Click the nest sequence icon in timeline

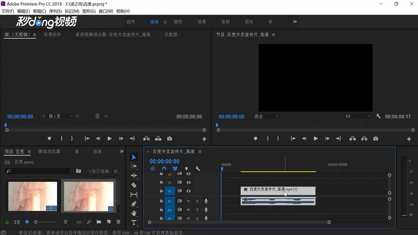(153, 169)
